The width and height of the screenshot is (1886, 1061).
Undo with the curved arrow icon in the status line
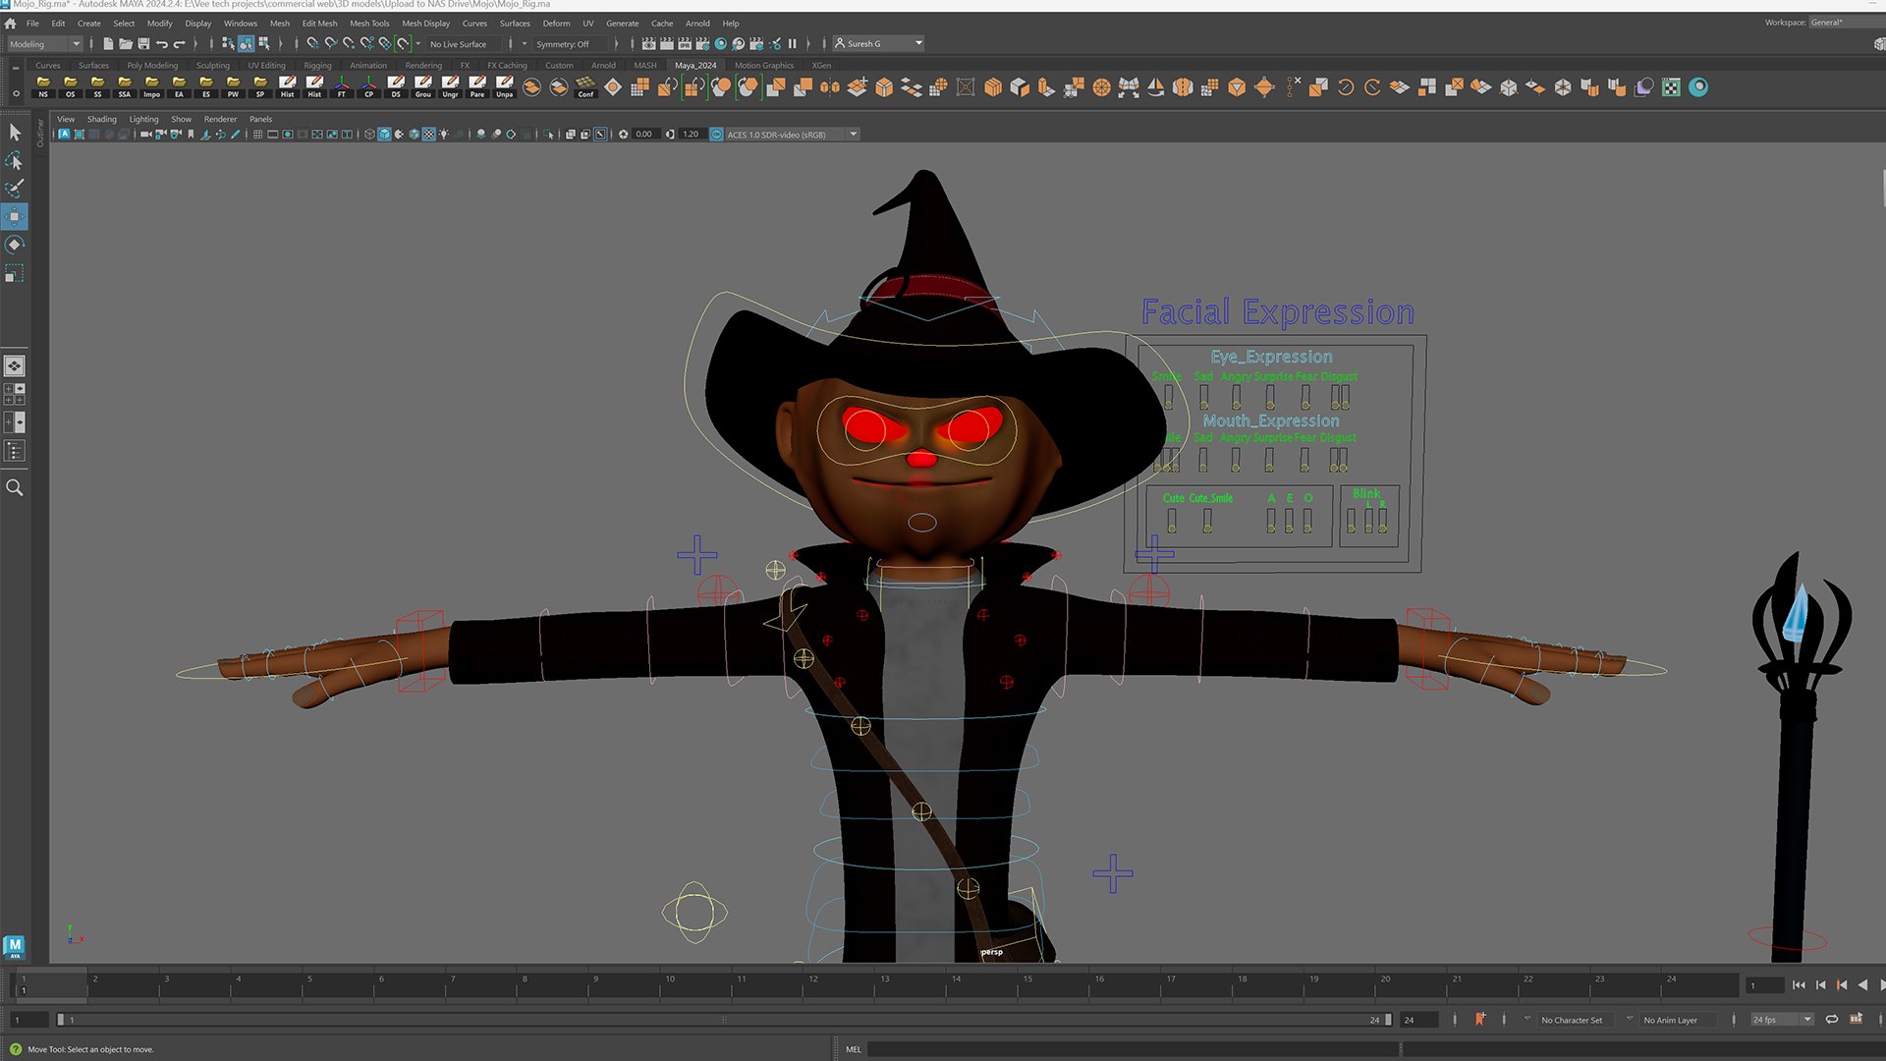point(162,44)
